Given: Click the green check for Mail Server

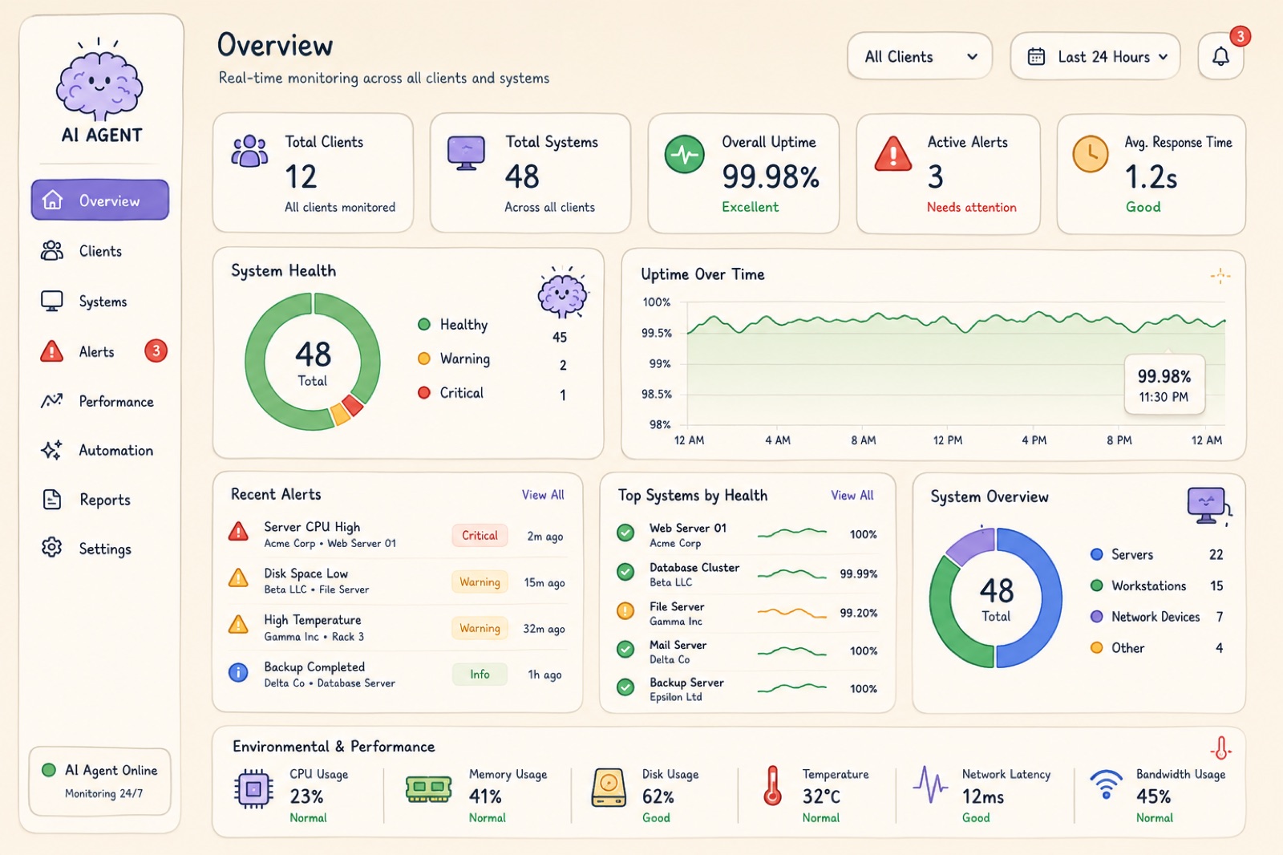Looking at the screenshot, I should pyautogui.click(x=625, y=649).
